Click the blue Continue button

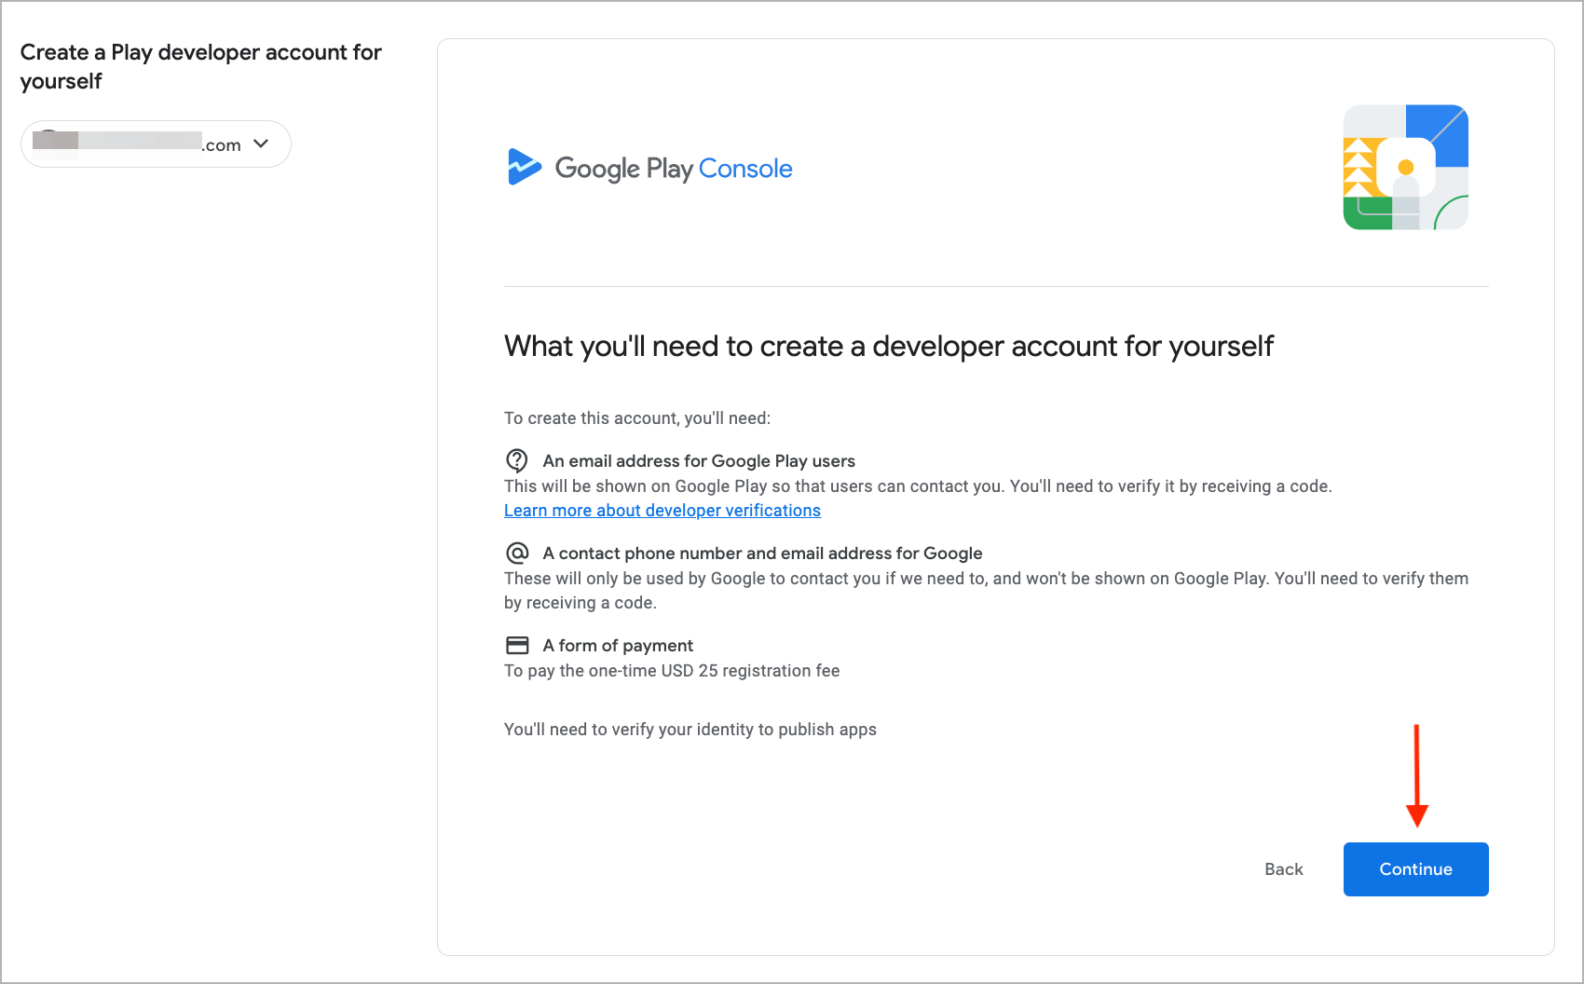(1415, 869)
